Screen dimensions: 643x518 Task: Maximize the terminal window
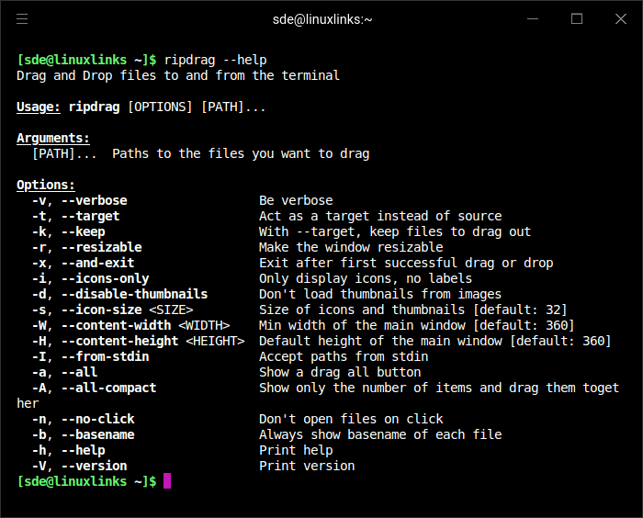[x=577, y=18]
